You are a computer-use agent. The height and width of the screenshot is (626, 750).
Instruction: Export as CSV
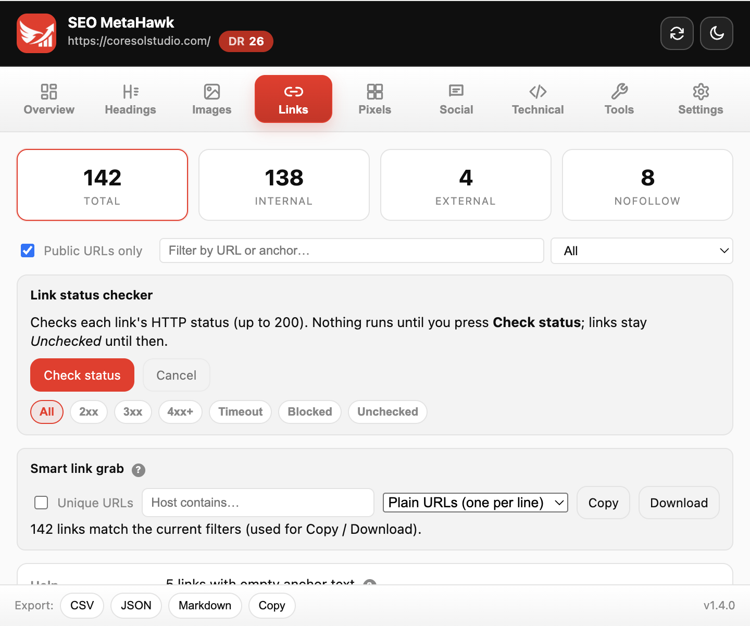click(82, 605)
